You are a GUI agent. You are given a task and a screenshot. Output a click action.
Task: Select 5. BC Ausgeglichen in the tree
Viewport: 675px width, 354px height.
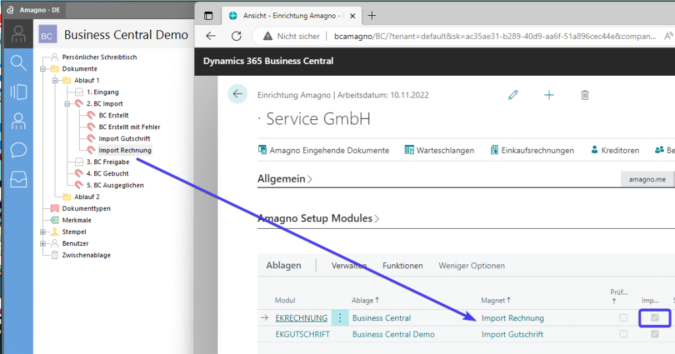(x=115, y=185)
